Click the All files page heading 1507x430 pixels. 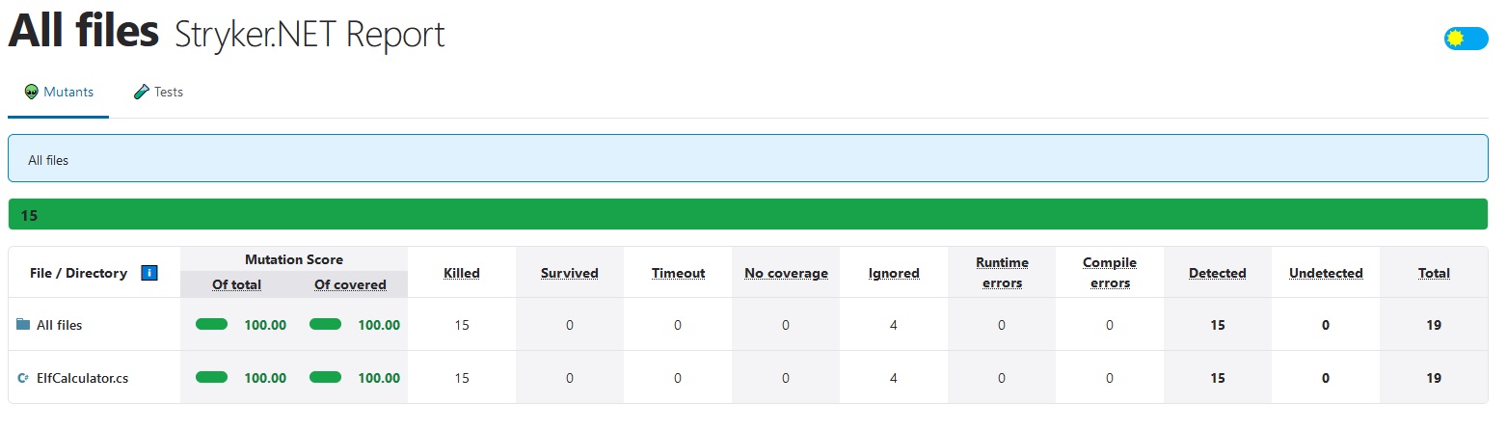[84, 31]
